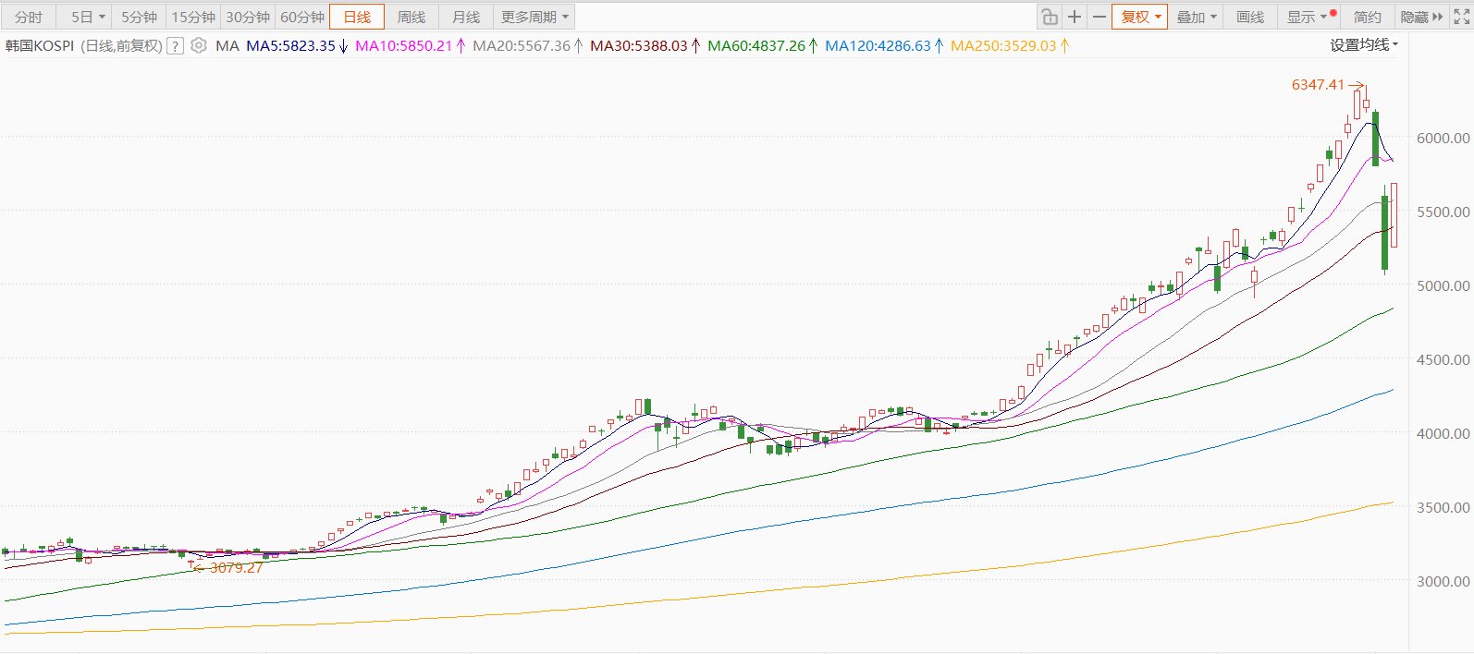Viewport: 1474px width, 654px height.
Task: Open the 设置均线 moving average settings
Action: [1364, 44]
